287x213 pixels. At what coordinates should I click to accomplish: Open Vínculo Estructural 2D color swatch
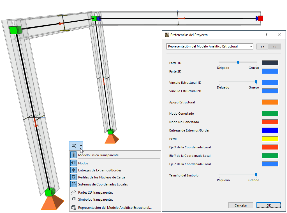pos(270,91)
